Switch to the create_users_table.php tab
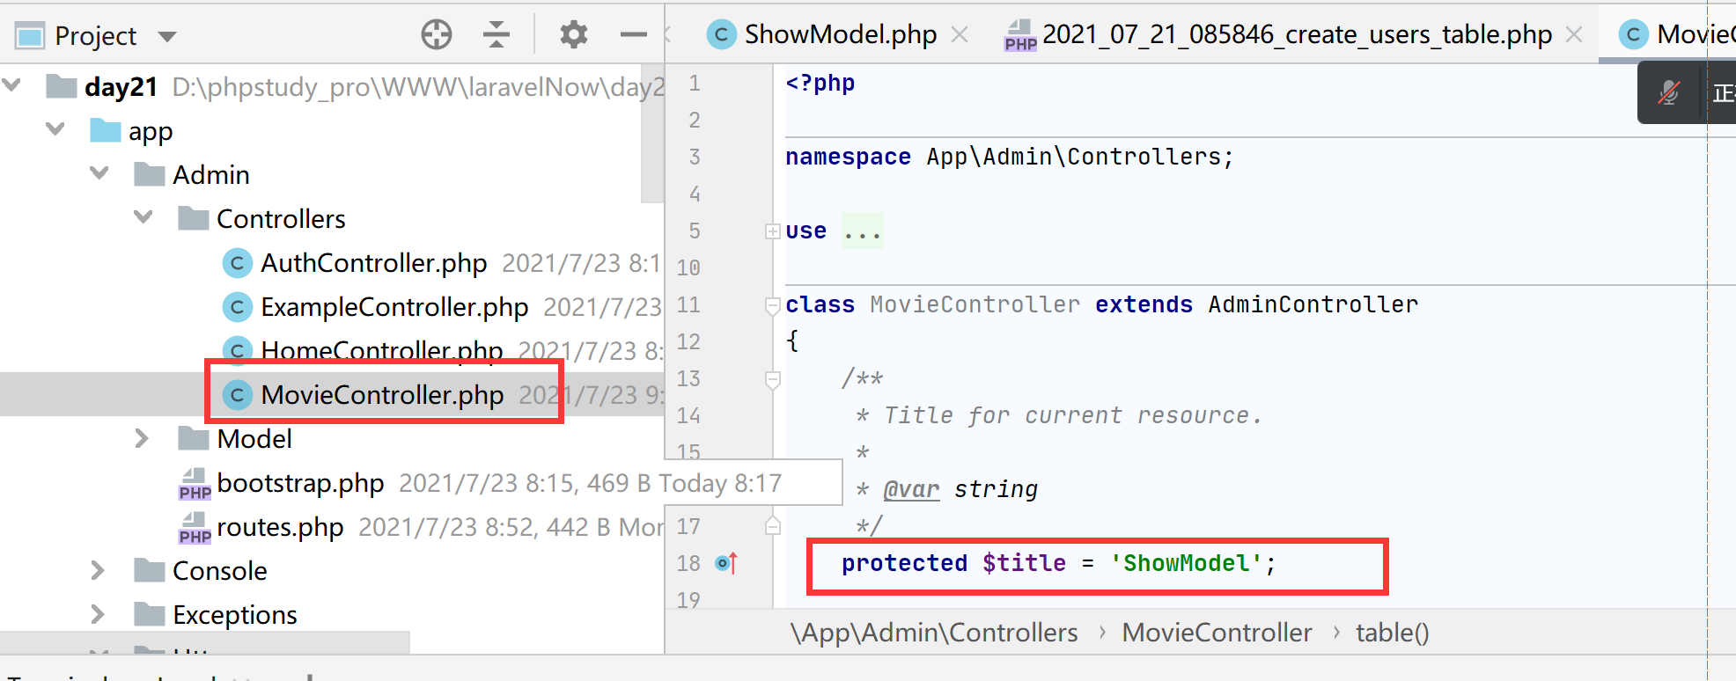The image size is (1736, 681). (x=1278, y=34)
